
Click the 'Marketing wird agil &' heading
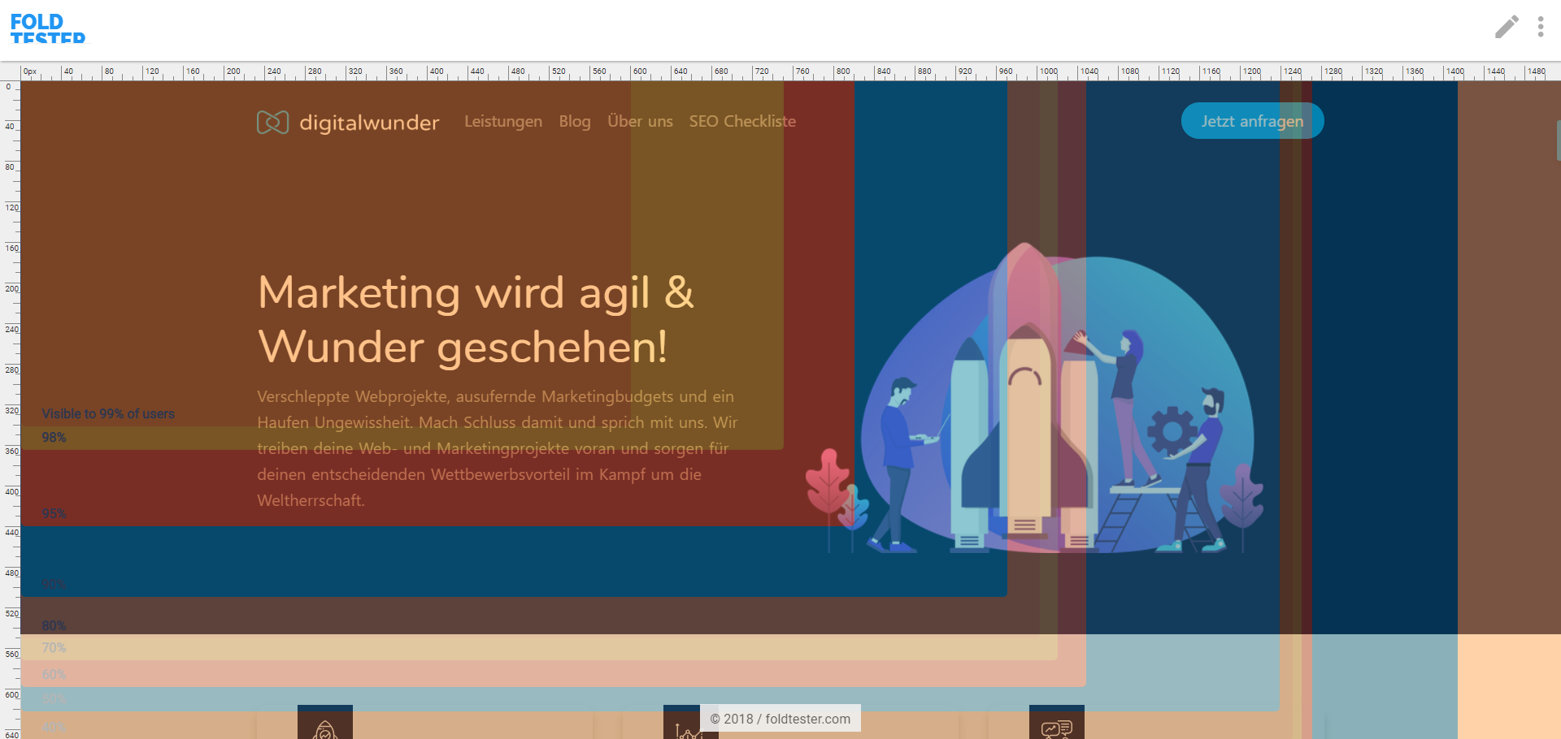(x=476, y=292)
